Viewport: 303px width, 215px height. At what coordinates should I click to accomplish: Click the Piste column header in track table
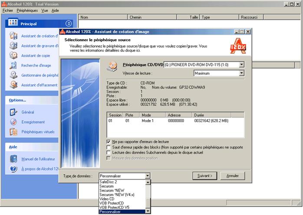[132, 115]
